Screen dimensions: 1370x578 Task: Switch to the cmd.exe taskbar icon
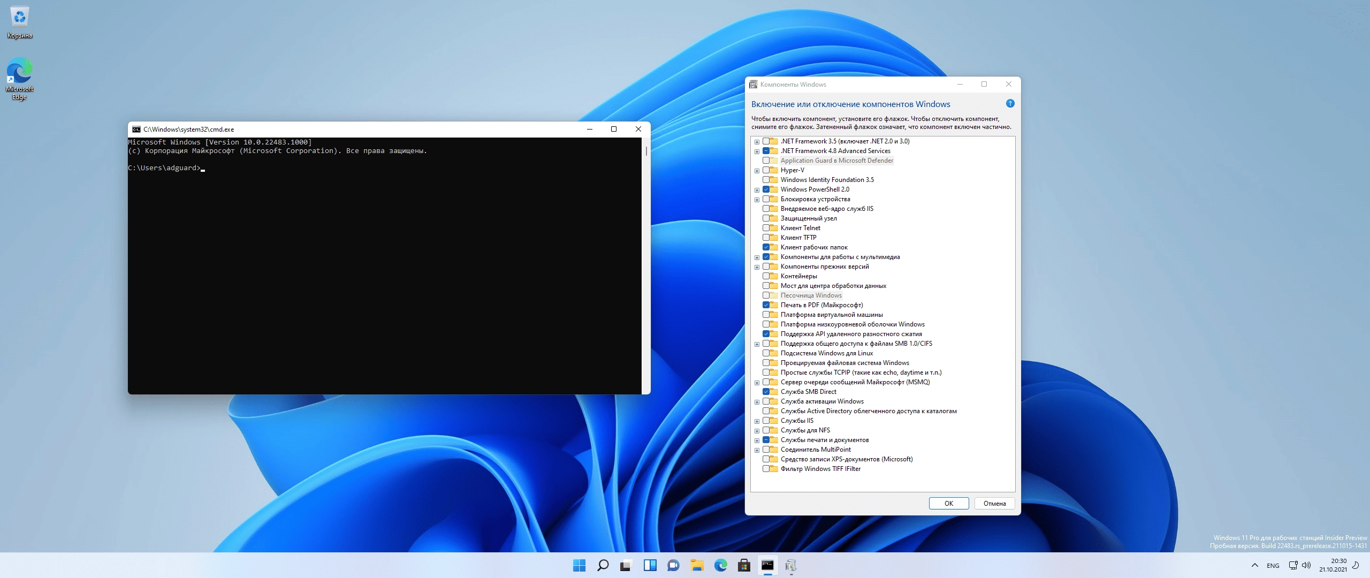(x=767, y=565)
